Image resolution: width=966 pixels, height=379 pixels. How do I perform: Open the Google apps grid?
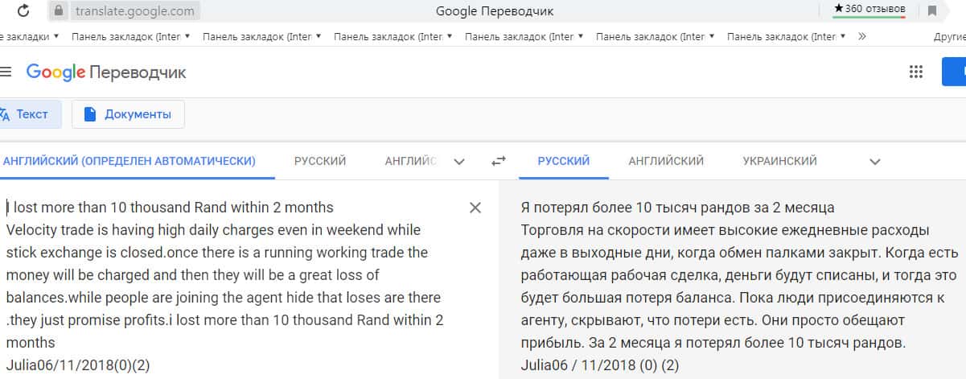(915, 72)
